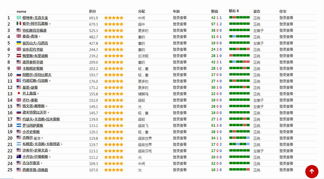Sort by the name column header

[21, 11]
